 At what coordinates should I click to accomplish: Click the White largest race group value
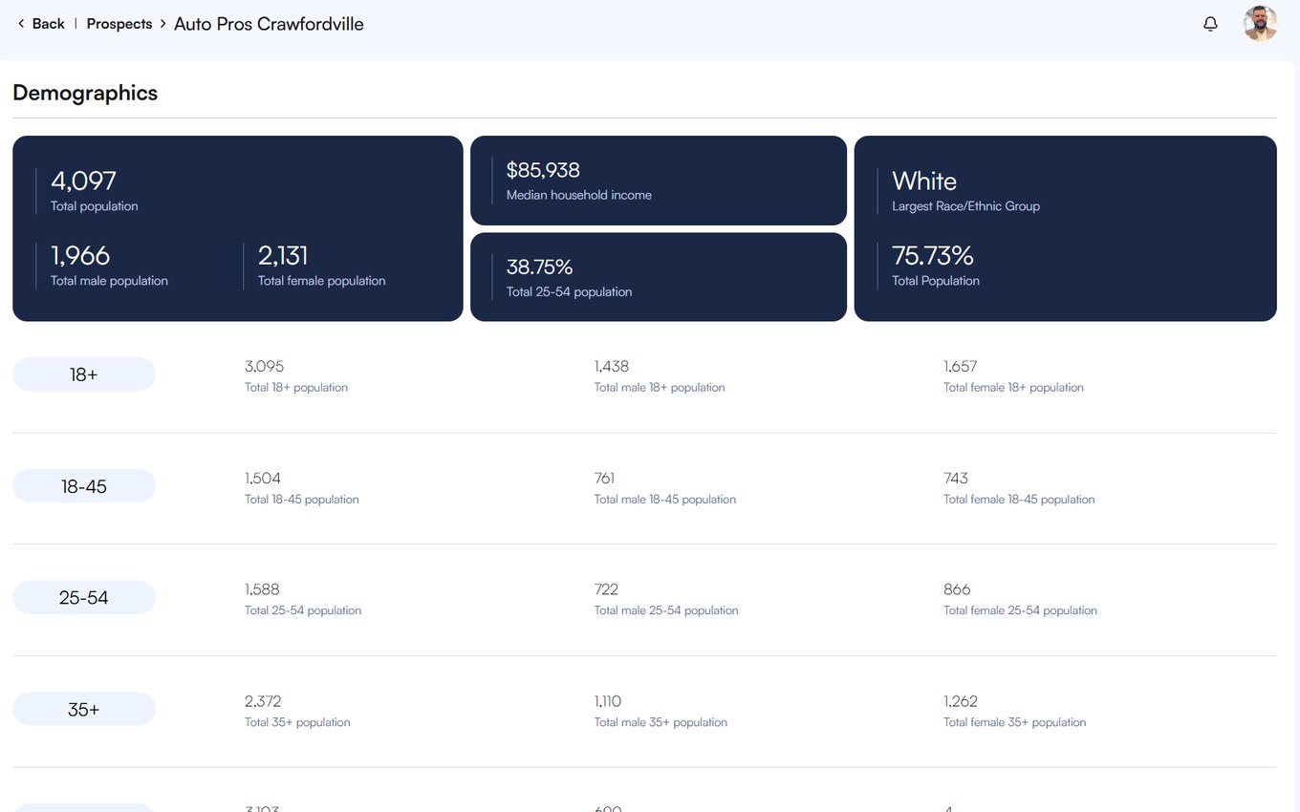(x=924, y=181)
